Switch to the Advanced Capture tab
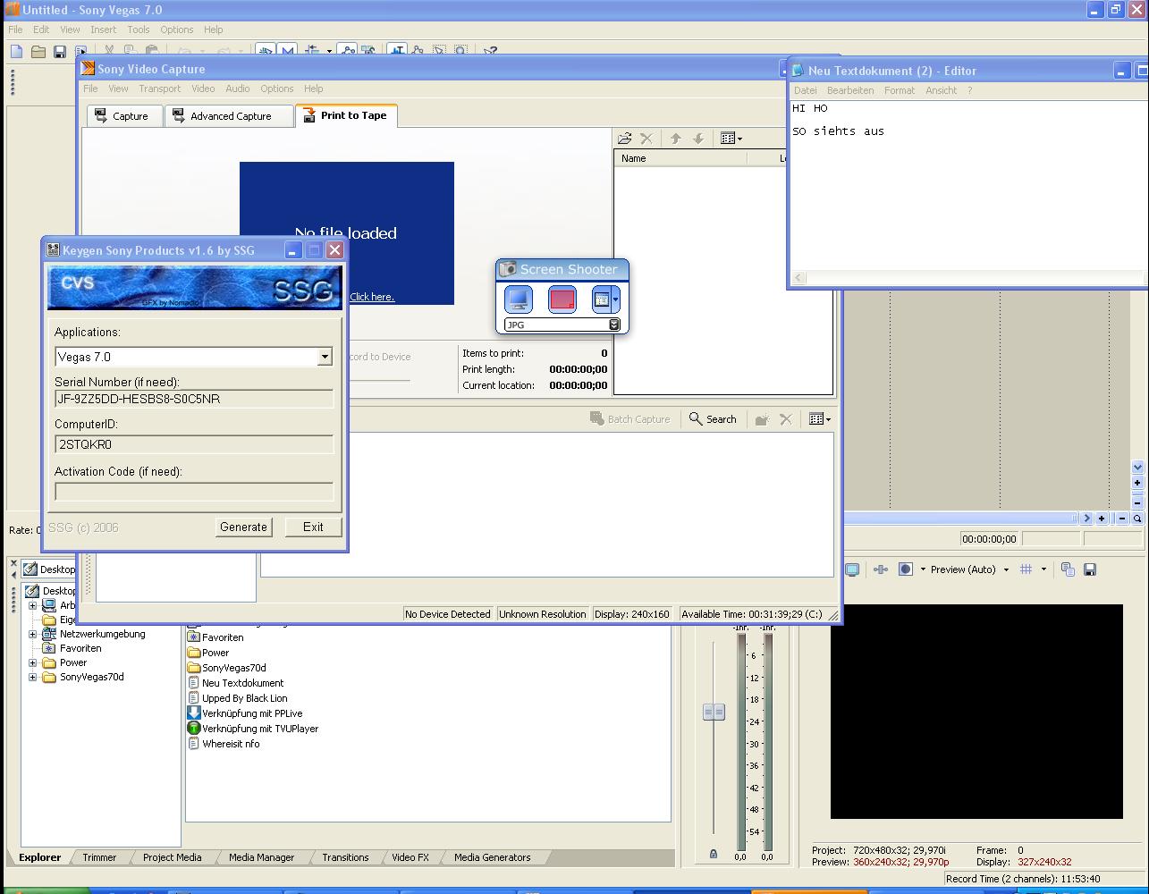Image resolution: width=1149 pixels, height=894 pixels. 229,116
